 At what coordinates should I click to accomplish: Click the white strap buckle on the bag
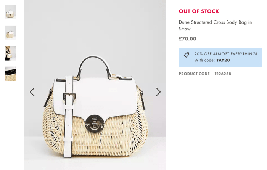(x=69, y=98)
